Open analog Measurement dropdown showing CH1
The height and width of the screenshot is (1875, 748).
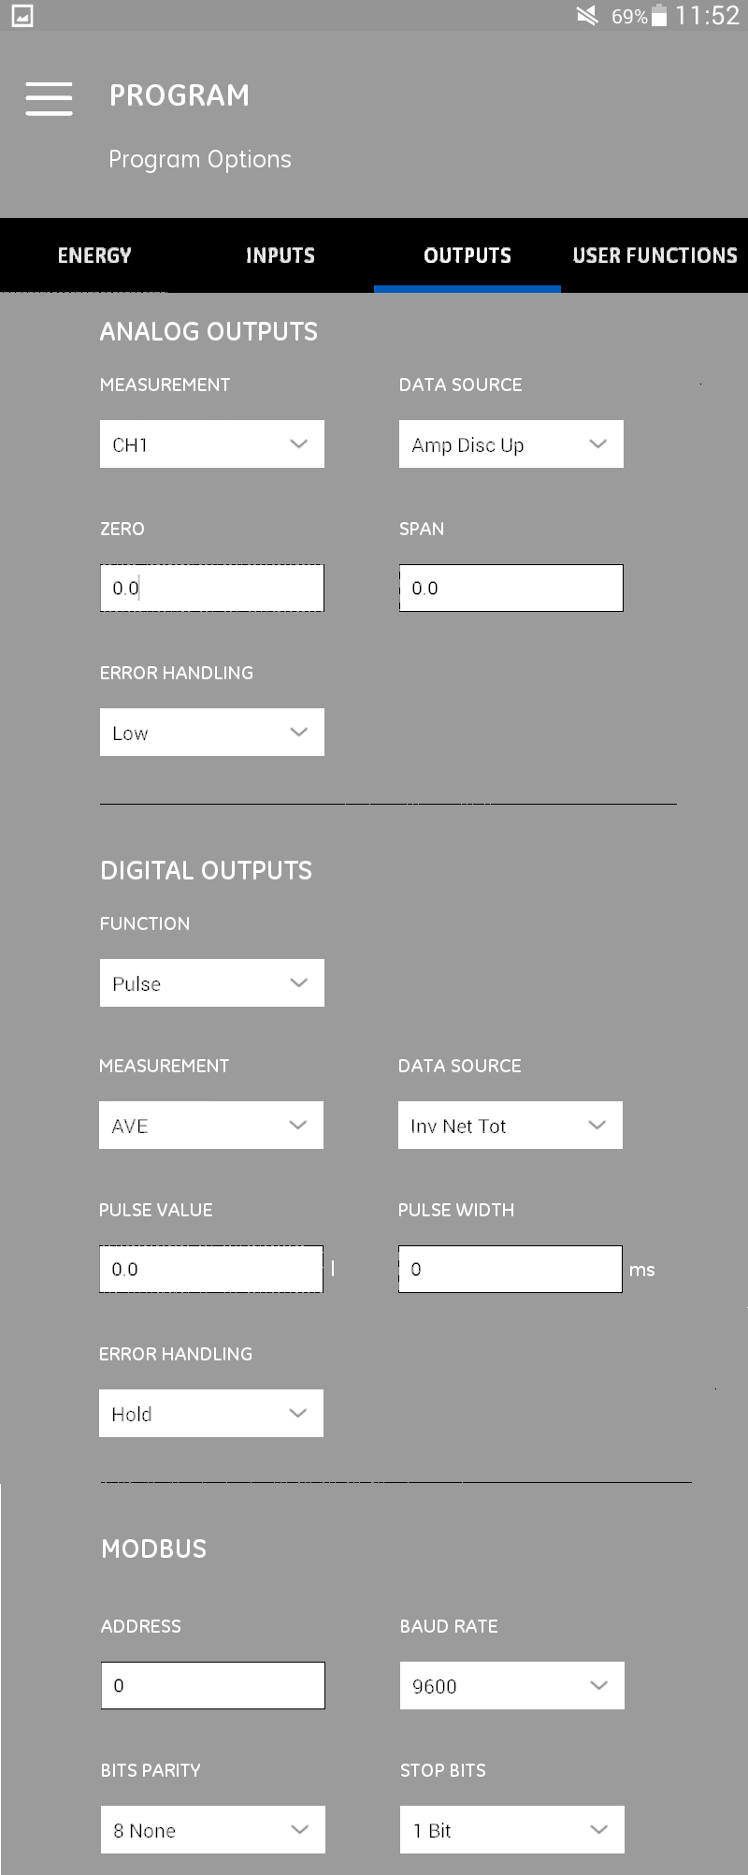[x=212, y=444]
